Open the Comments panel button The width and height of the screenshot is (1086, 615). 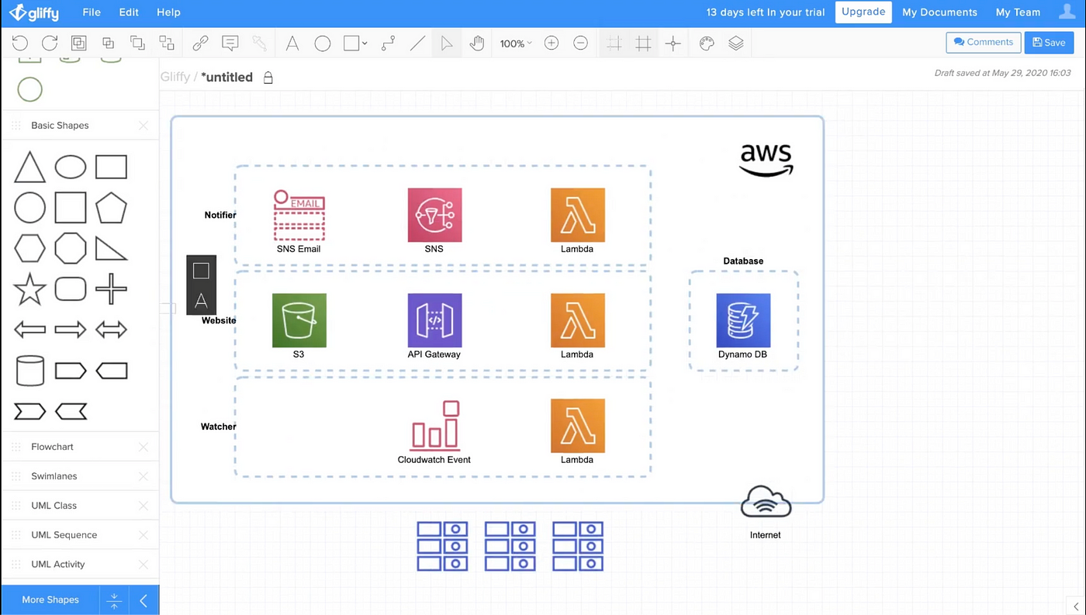[983, 42]
